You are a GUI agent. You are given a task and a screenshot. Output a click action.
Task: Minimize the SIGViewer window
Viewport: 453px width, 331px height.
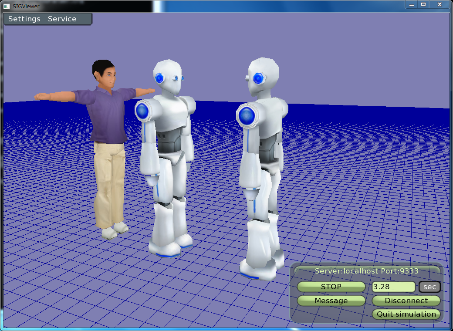click(x=411, y=4)
